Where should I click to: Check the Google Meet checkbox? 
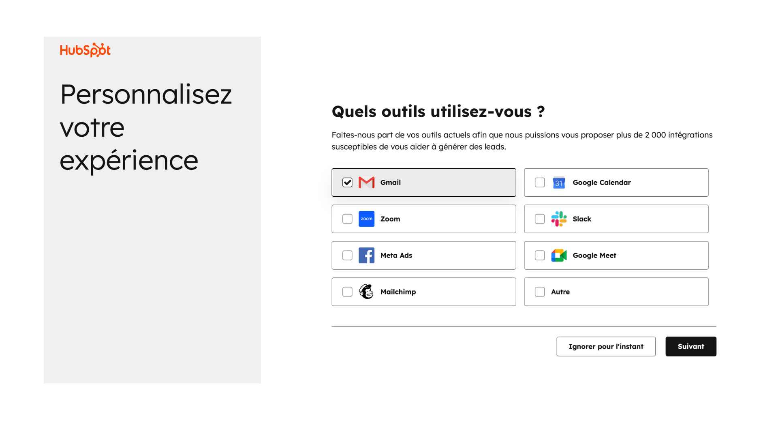pos(540,255)
